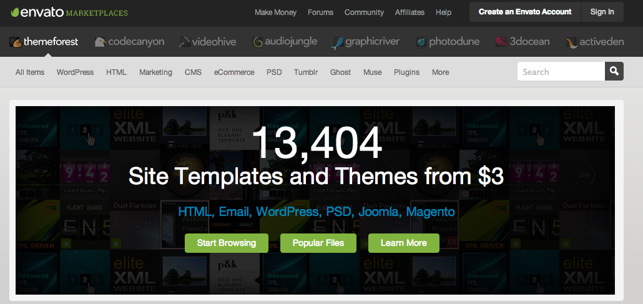Switch to the audiojungle marketplace
This screenshot has height=304, width=643.
(x=291, y=42)
